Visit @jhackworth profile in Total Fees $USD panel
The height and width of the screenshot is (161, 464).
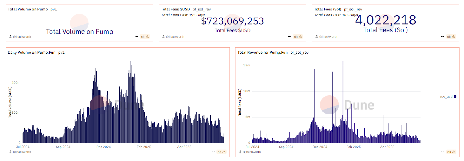175,37
